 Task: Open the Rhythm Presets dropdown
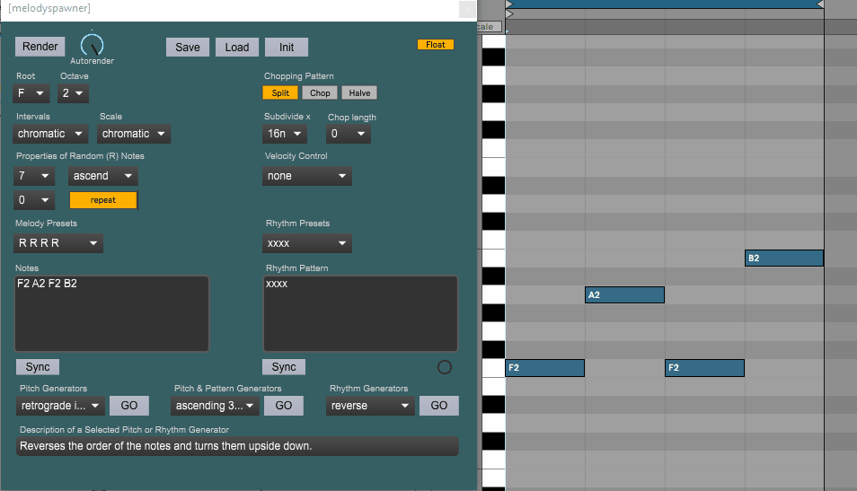pyautogui.click(x=306, y=243)
